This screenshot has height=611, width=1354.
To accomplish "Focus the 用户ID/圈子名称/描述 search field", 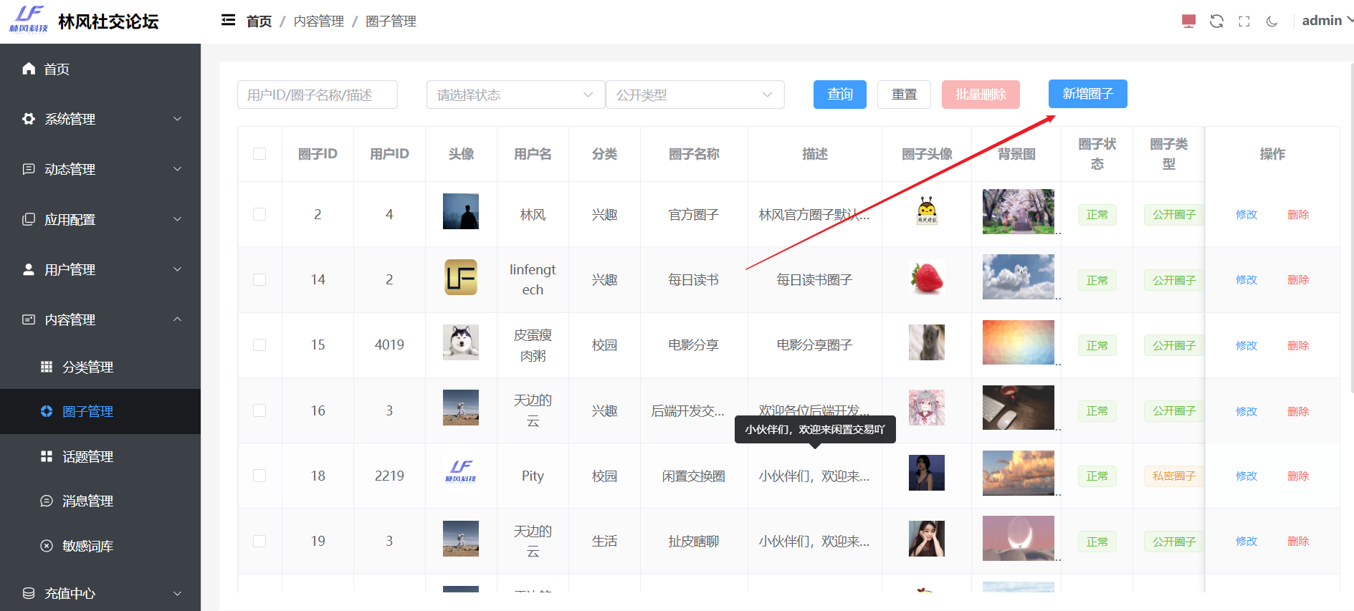I will point(318,95).
